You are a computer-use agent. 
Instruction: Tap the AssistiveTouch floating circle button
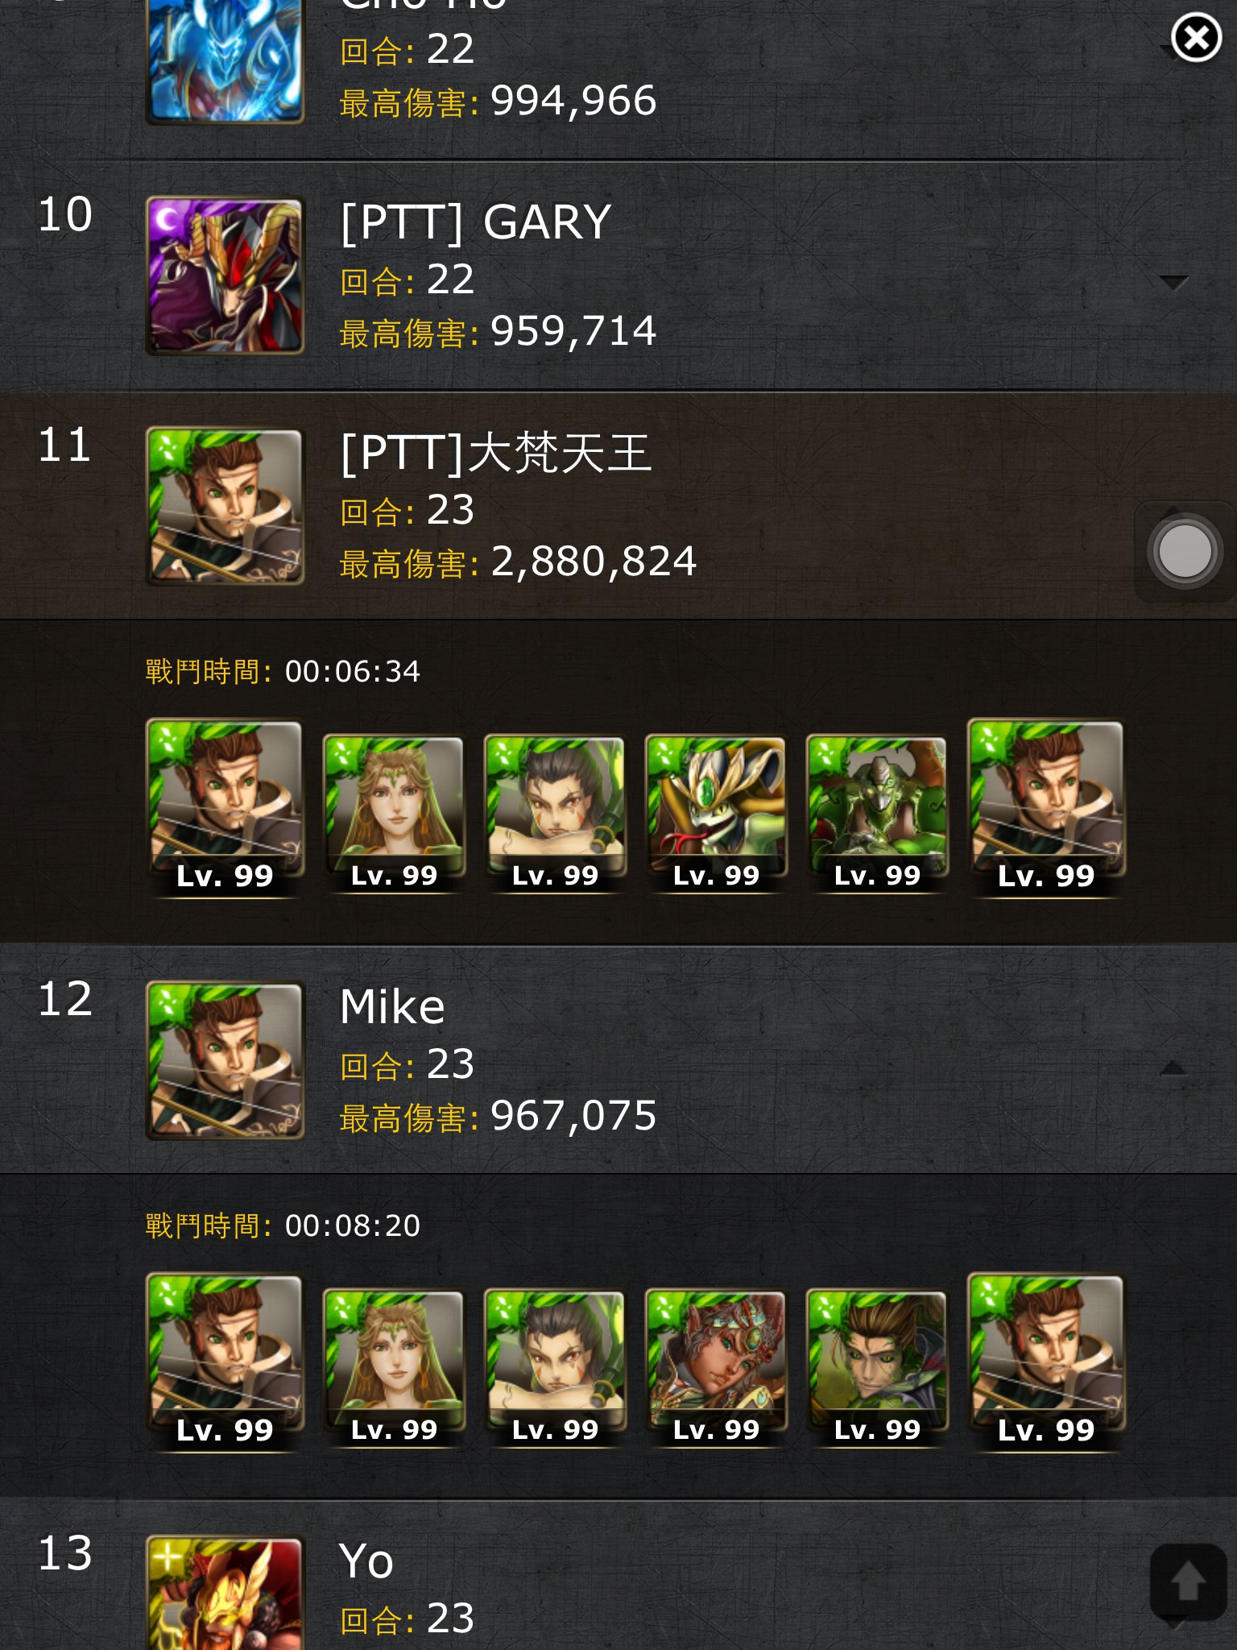pyautogui.click(x=1184, y=552)
